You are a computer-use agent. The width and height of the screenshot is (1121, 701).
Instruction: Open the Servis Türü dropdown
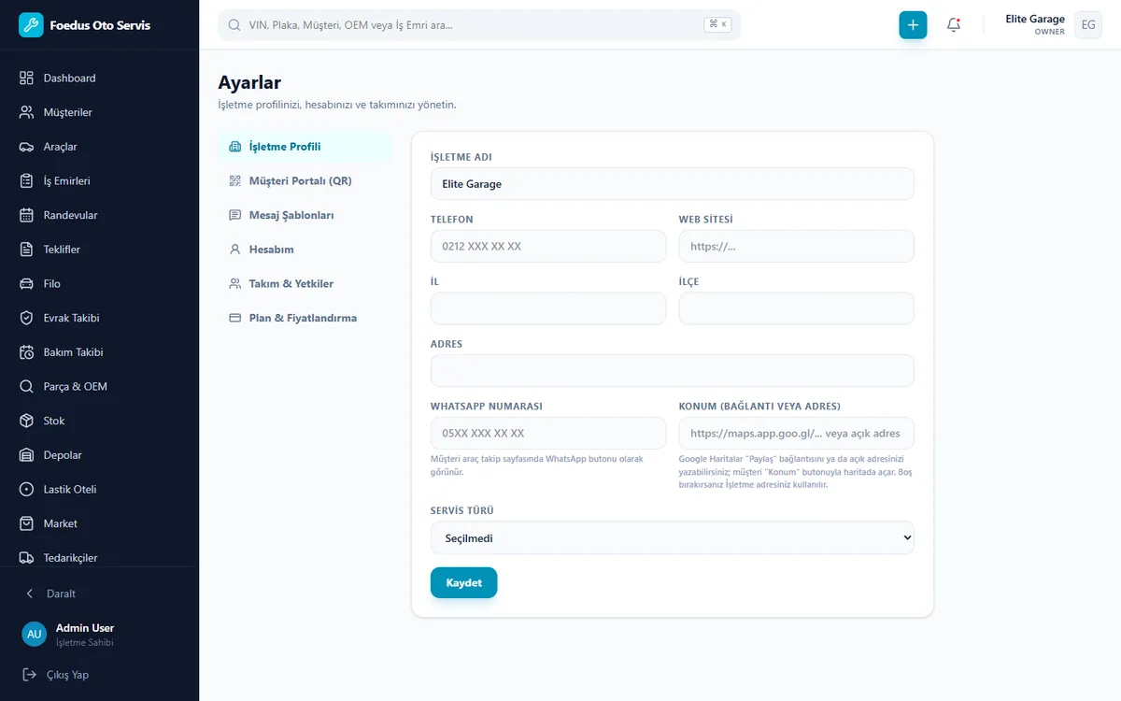pyautogui.click(x=673, y=538)
